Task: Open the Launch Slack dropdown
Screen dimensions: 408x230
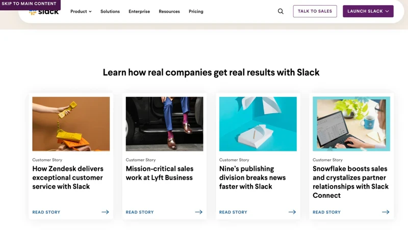Action: (x=368, y=11)
